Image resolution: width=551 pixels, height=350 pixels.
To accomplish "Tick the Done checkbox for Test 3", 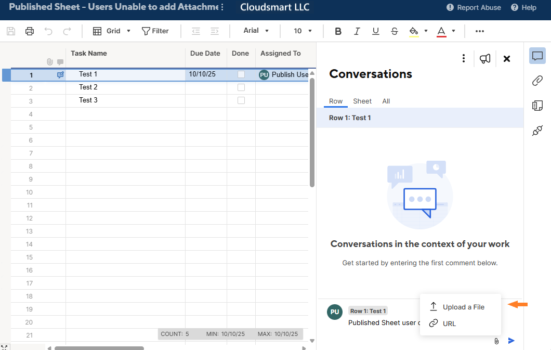I will point(241,100).
